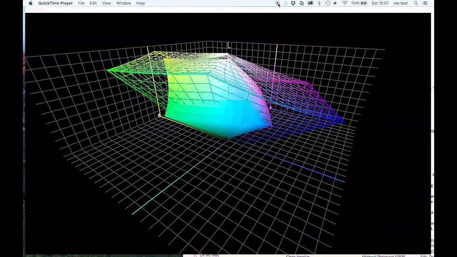Open the Bluetooth status menu

tap(319, 3)
